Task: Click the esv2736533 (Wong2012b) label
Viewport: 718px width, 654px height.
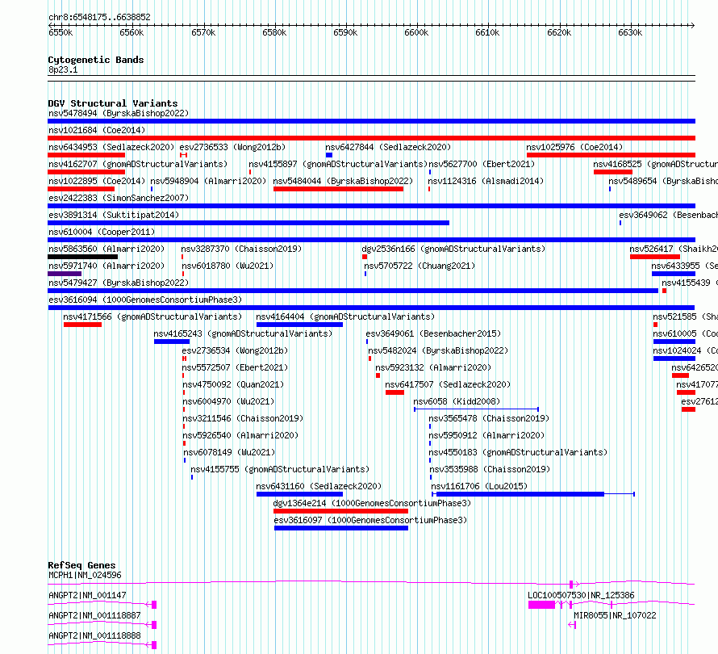Action: 232,147
